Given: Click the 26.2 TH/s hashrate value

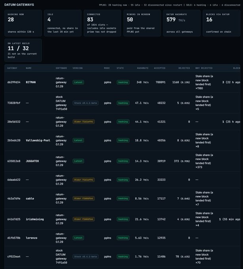Looking at the screenshot, I should 142,180.
